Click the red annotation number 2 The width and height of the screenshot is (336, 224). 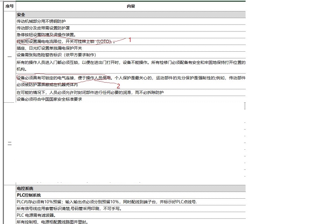coord(118,86)
